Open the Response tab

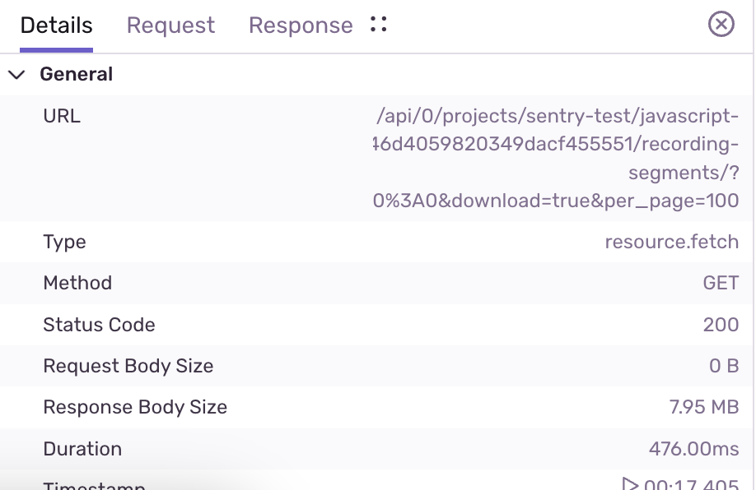(300, 25)
